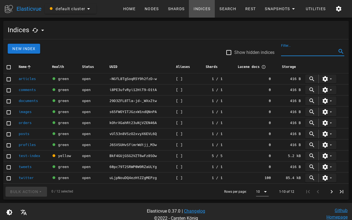Select the images row checkbox

(9, 112)
